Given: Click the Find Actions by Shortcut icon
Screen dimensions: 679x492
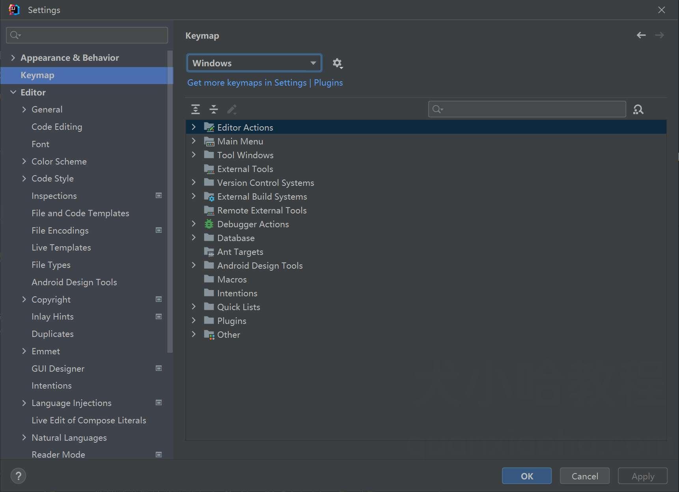Looking at the screenshot, I should point(638,109).
